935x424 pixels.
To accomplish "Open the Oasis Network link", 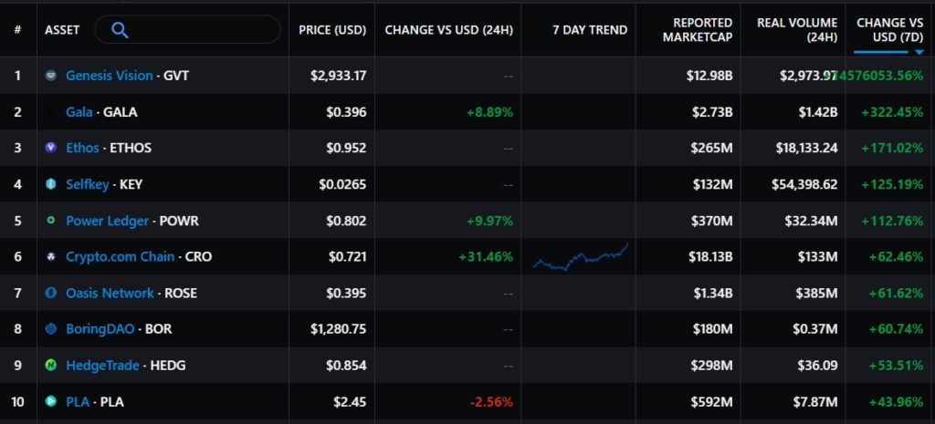I will click(x=110, y=293).
